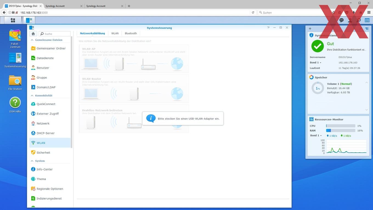
Task: Collapse the Gemeinsame Dateien section
Action: 32,40
